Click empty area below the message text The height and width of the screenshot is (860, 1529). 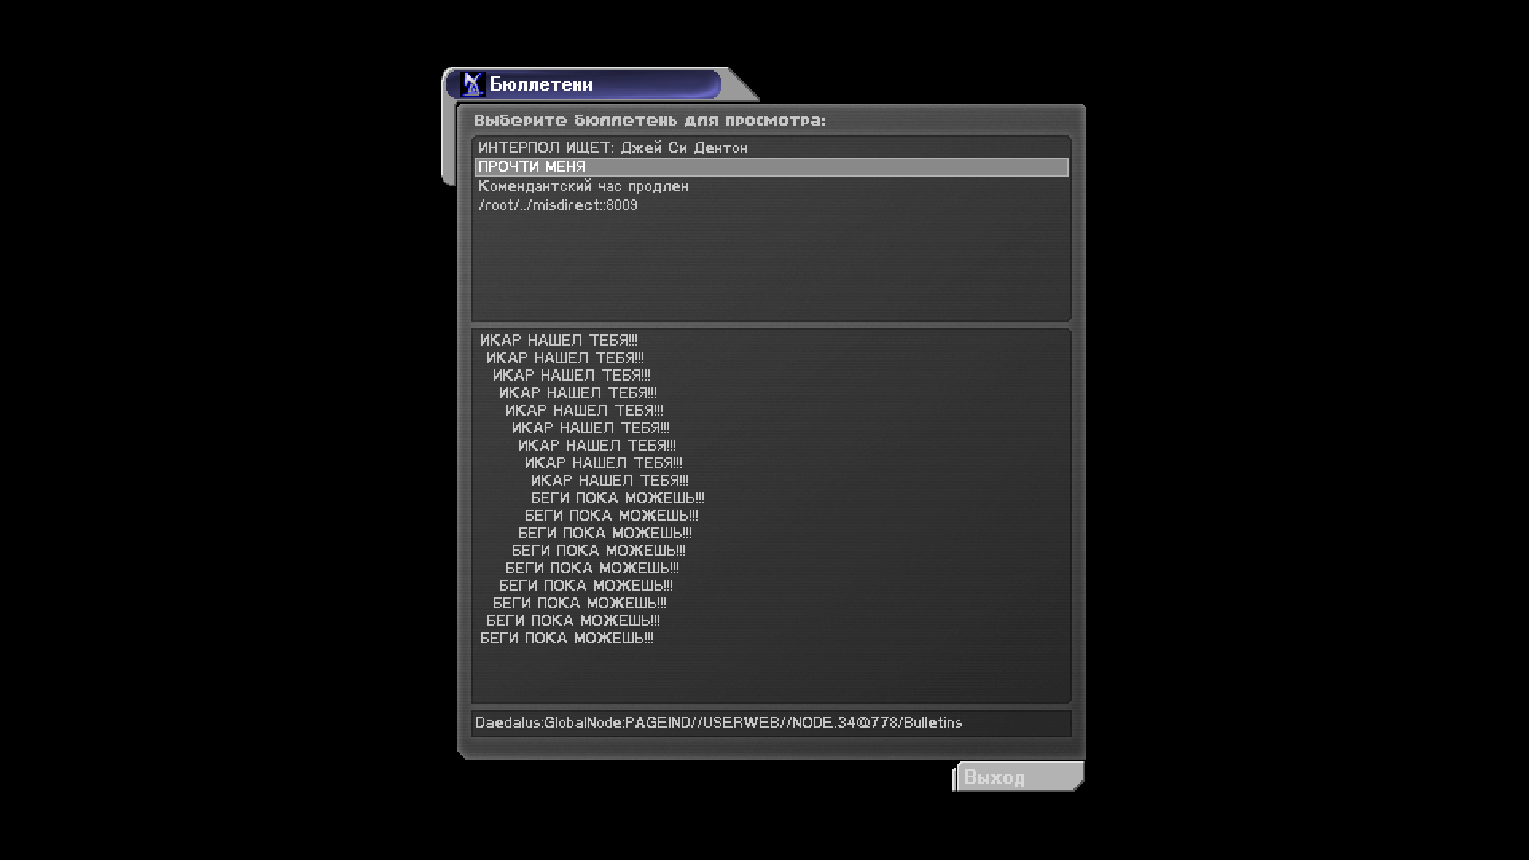pyautogui.click(x=771, y=674)
